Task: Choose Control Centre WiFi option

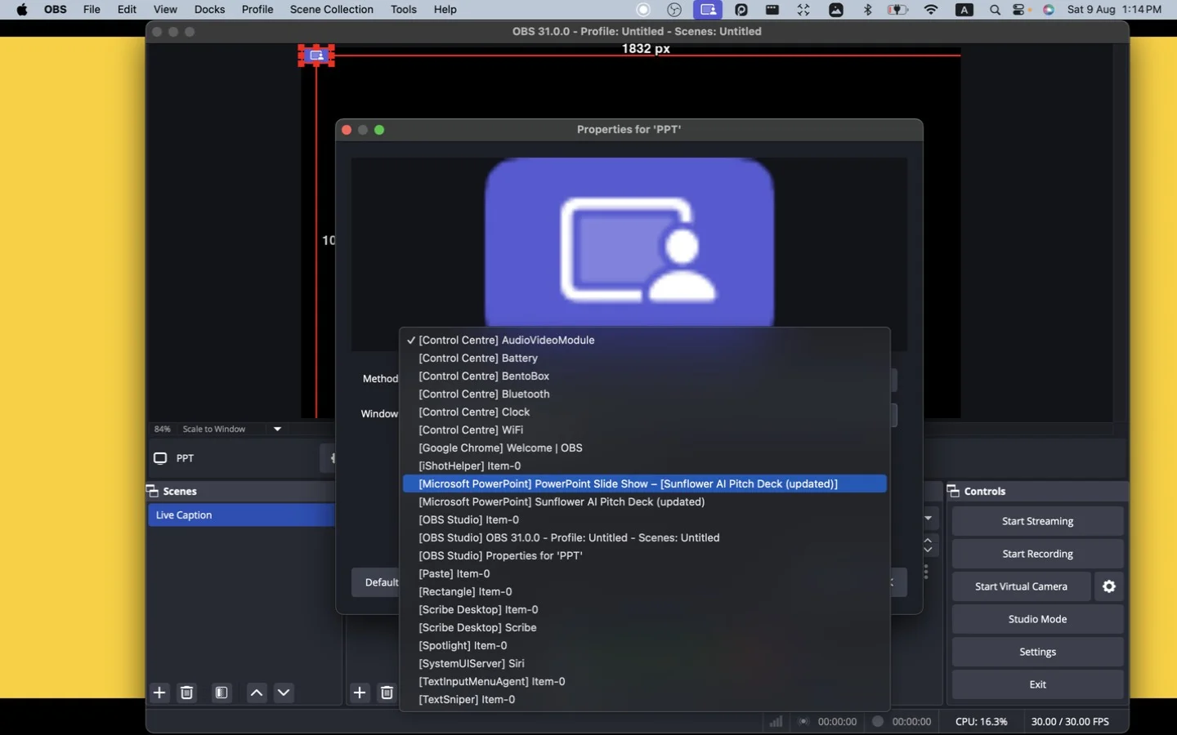Action: point(645,430)
